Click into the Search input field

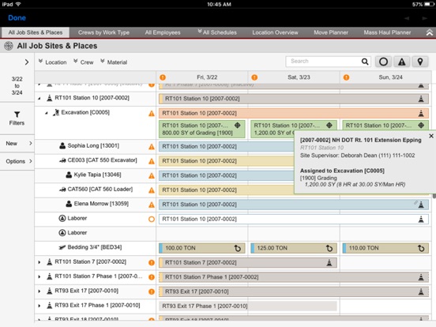click(x=324, y=61)
